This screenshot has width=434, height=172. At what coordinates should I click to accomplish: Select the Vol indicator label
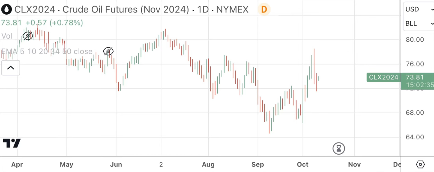coord(7,36)
